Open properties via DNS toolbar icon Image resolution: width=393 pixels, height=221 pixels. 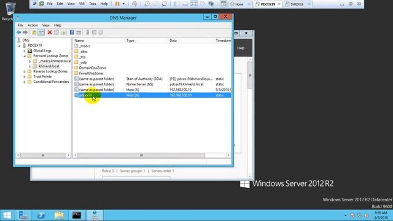(x=56, y=33)
